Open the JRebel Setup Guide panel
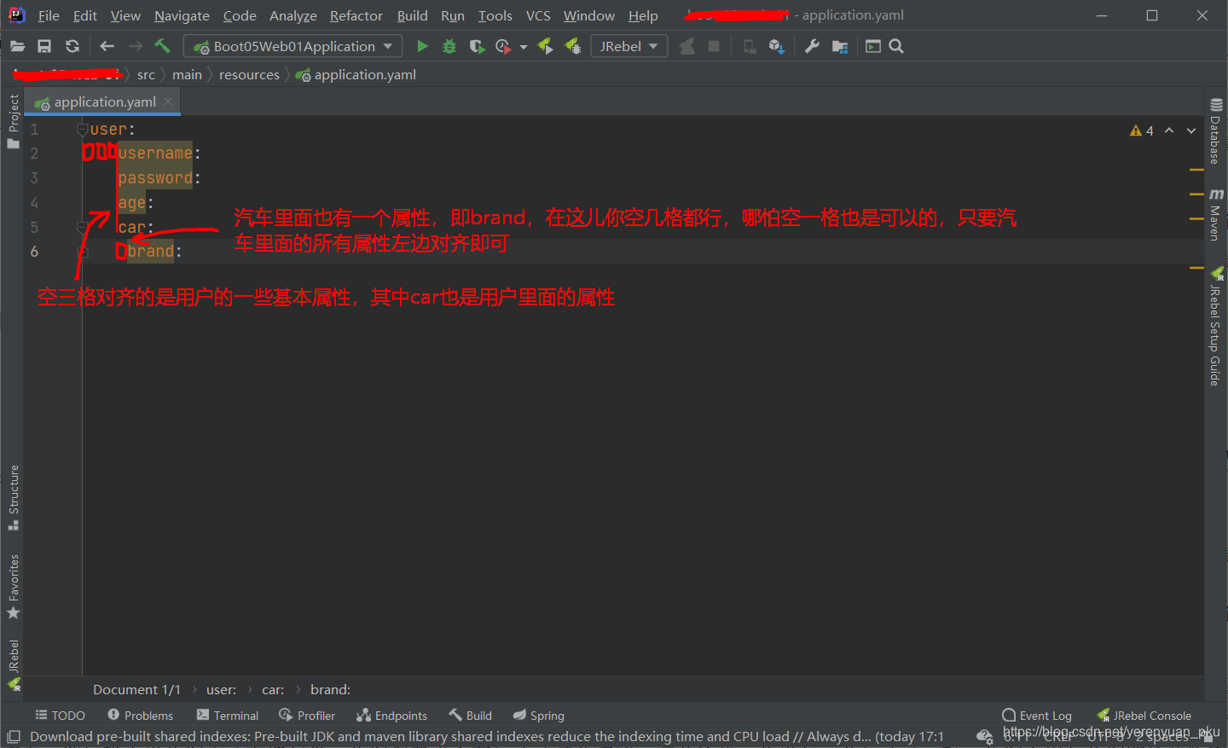1228x748 pixels. pyautogui.click(x=1216, y=327)
